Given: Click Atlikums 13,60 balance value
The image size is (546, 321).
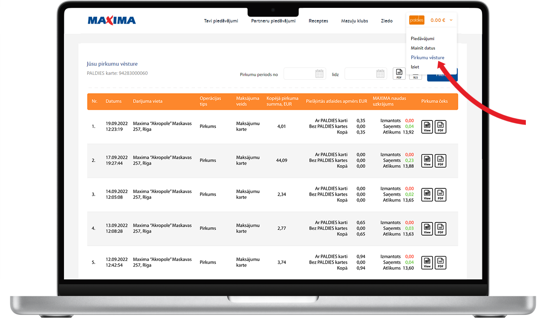Looking at the screenshot, I should click(408, 268).
